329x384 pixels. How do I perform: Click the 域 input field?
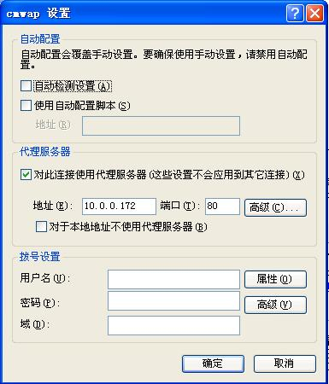tap(173, 325)
